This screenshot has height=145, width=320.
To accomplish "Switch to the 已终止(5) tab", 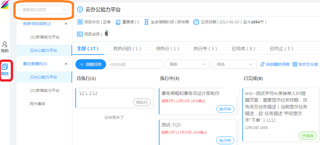I will tap(282, 48).
